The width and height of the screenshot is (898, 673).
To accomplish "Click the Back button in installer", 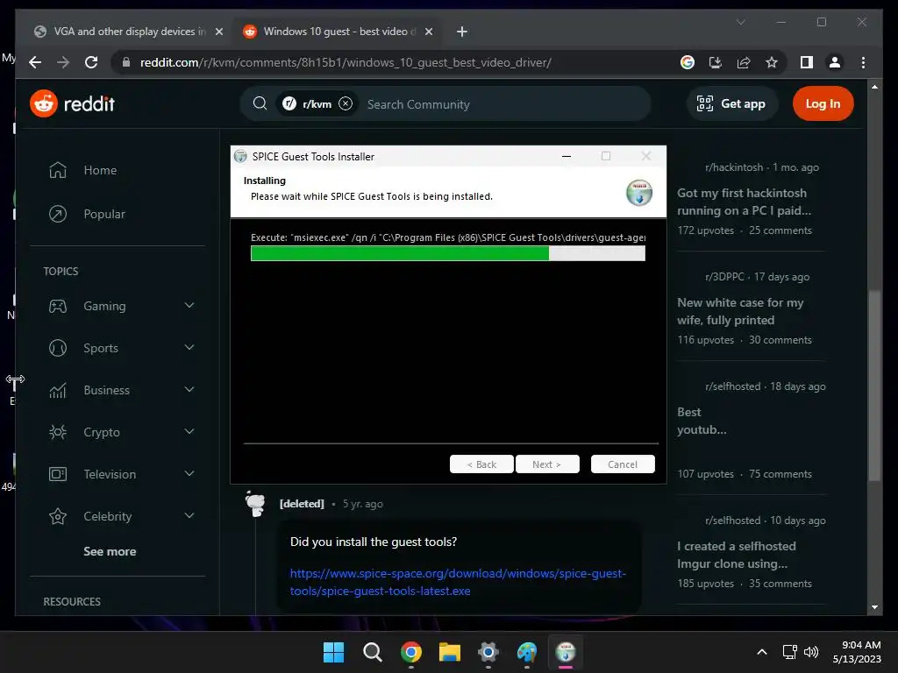I will (481, 464).
